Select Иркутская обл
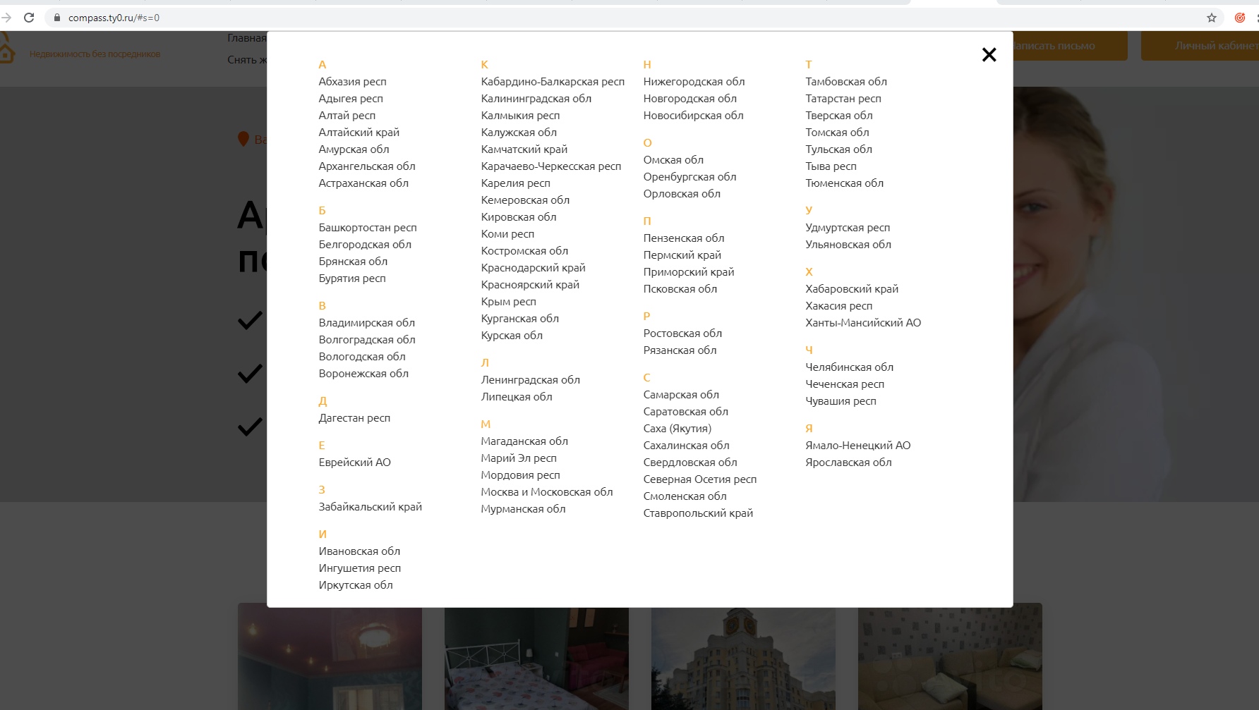 click(356, 585)
